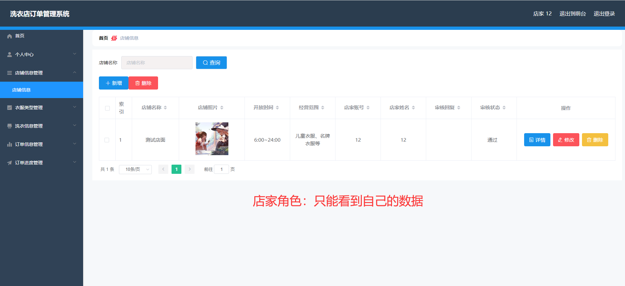This screenshot has height=286, width=625.
Task: Click the 店铺信息 breadcrumb text
Action: click(129, 38)
